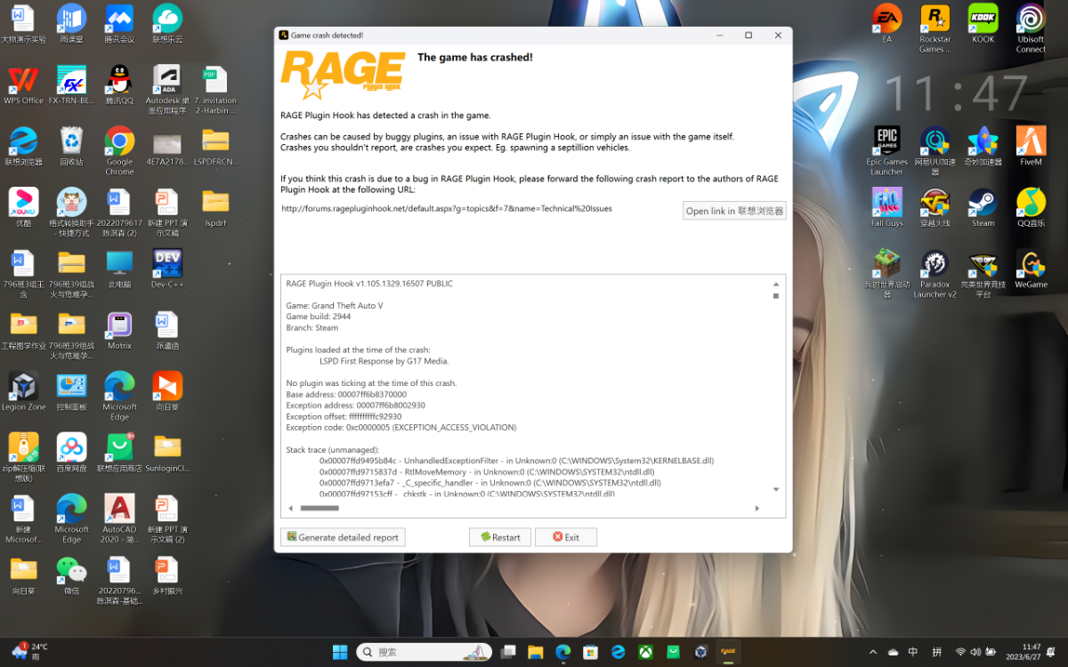Open the Paradox Launcher v2 shortcut
This screenshot has height=667, width=1068.
pyautogui.click(x=934, y=274)
